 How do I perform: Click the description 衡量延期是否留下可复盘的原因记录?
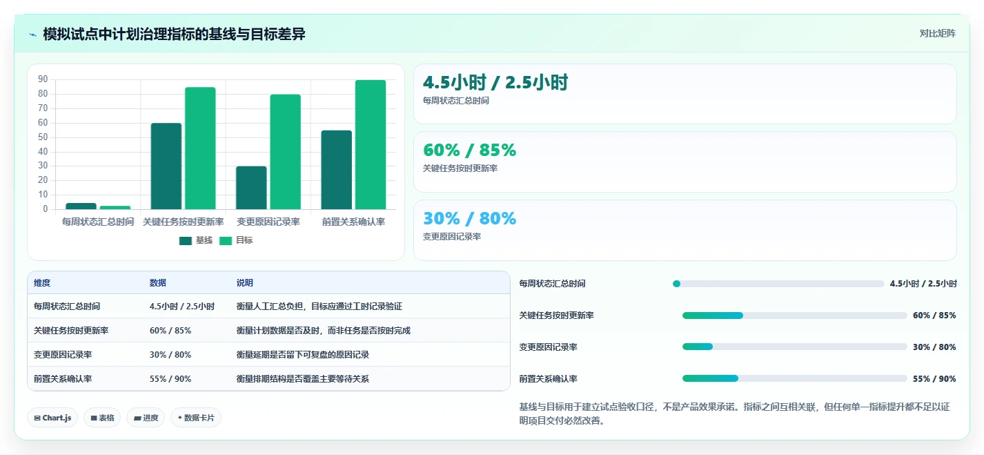click(x=303, y=355)
